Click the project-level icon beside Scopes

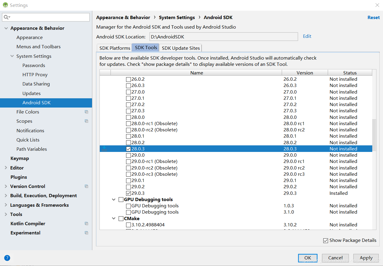pos(86,121)
